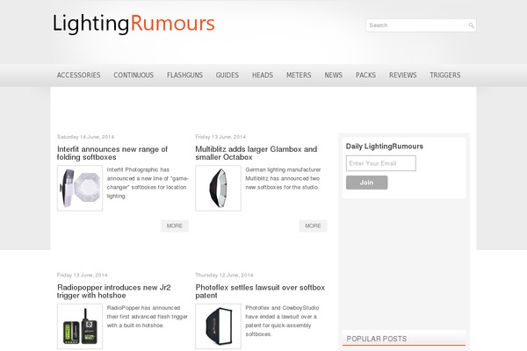Open Radiopopper Jr2 trigger article headline
527x351 pixels.
[x=114, y=291]
